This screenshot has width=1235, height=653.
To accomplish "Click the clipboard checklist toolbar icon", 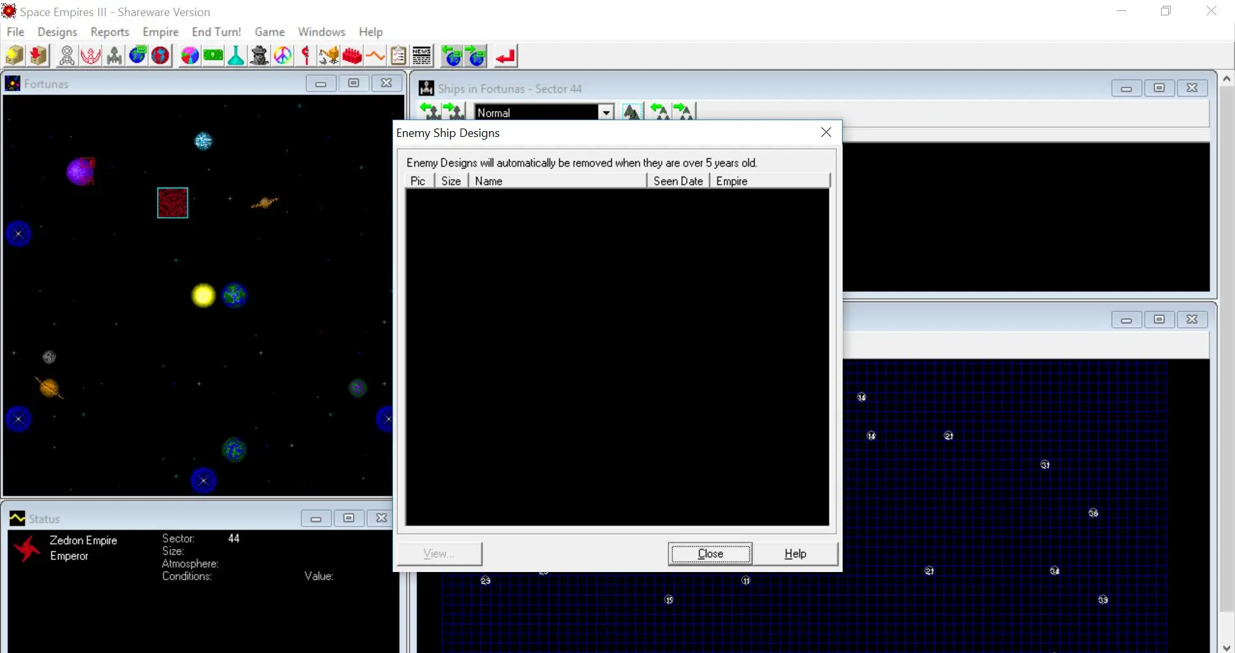I will point(398,56).
